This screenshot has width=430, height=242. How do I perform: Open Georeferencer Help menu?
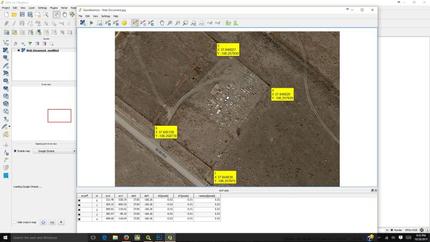pyautogui.click(x=116, y=16)
